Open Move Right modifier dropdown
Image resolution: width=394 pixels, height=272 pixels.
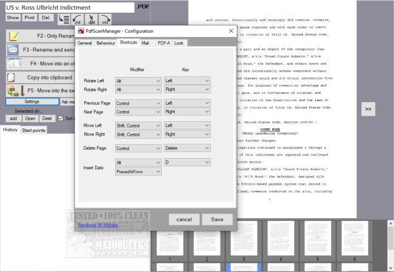(138, 134)
